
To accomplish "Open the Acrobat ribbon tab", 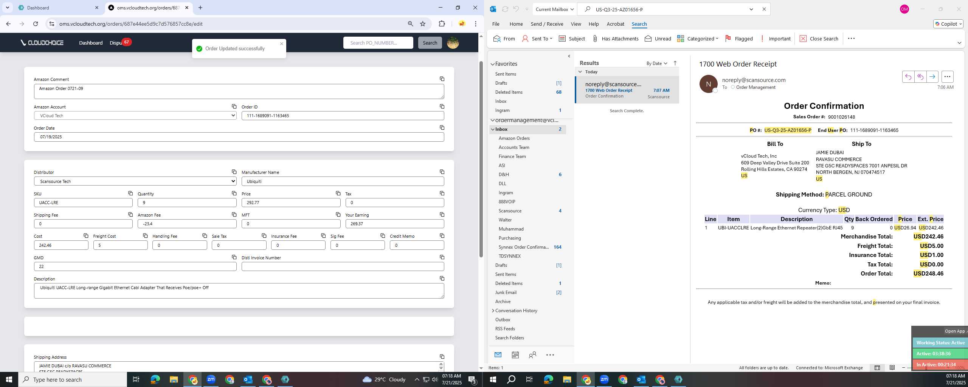I will point(615,24).
